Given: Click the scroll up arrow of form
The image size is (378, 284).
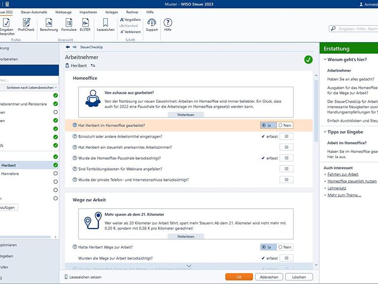Looking at the screenshot, I should (316, 76).
